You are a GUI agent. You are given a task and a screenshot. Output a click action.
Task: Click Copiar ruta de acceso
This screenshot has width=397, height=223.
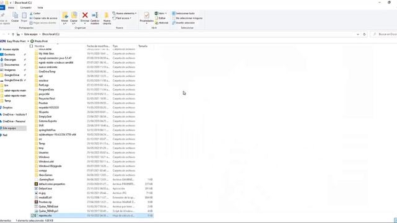(x=43, y=18)
